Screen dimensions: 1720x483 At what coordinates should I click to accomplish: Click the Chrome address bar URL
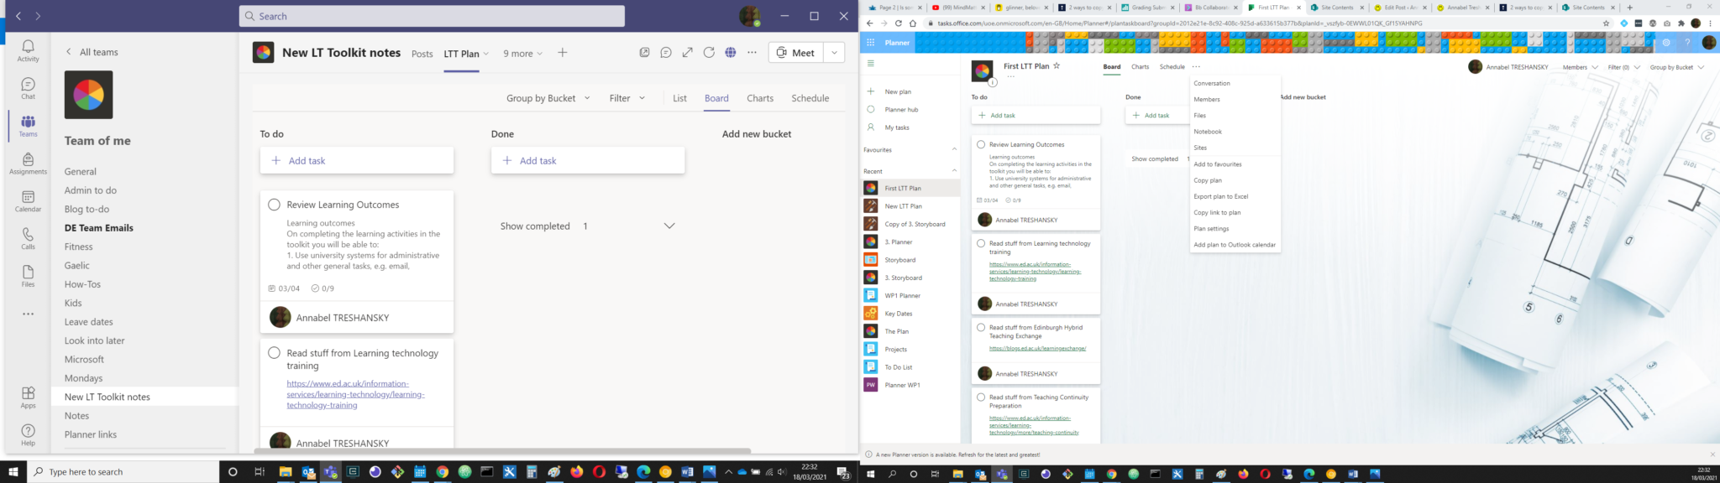click(1180, 23)
